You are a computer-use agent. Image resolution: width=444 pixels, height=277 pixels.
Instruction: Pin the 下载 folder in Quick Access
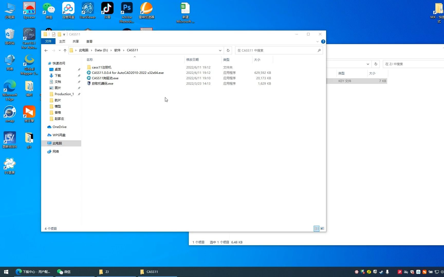[x=79, y=76]
